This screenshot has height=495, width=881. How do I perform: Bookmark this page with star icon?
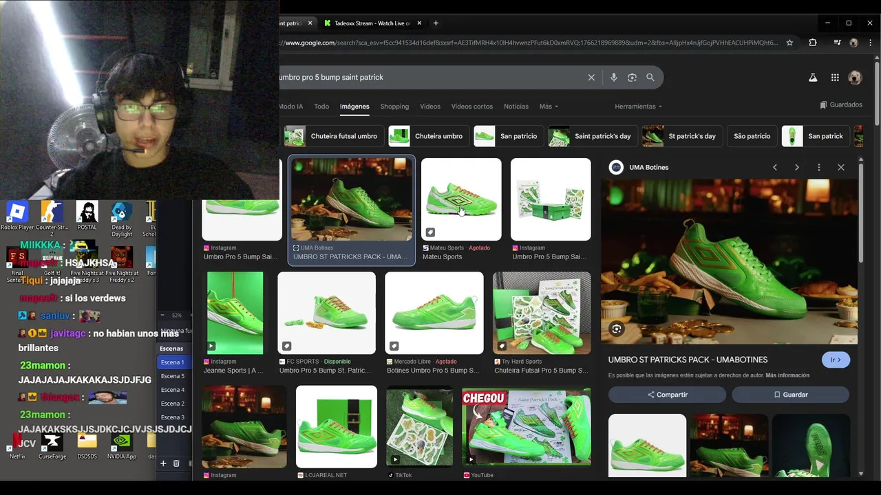789,43
